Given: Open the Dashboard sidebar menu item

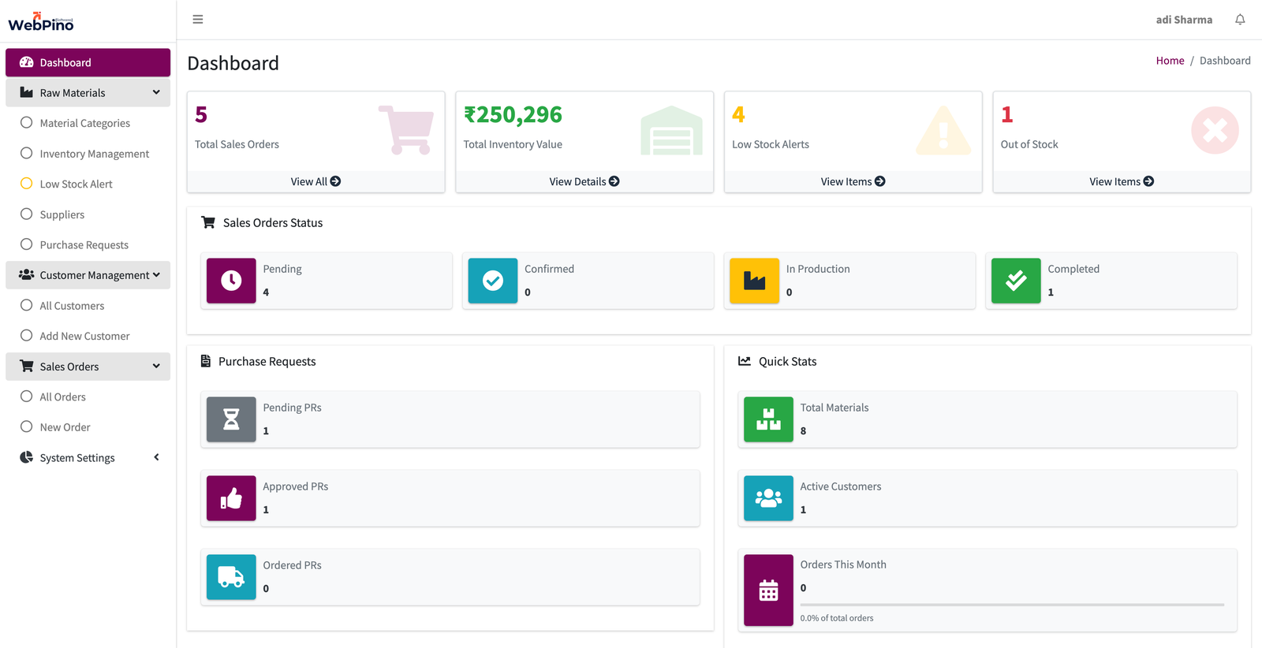Looking at the screenshot, I should tap(88, 63).
